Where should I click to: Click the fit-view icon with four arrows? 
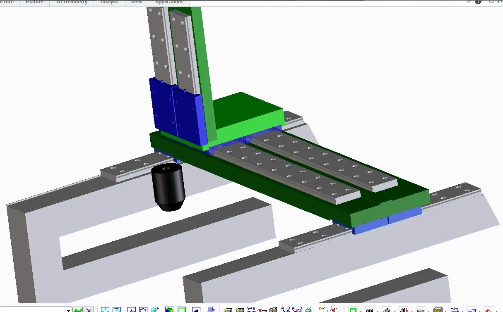tap(105, 310)
